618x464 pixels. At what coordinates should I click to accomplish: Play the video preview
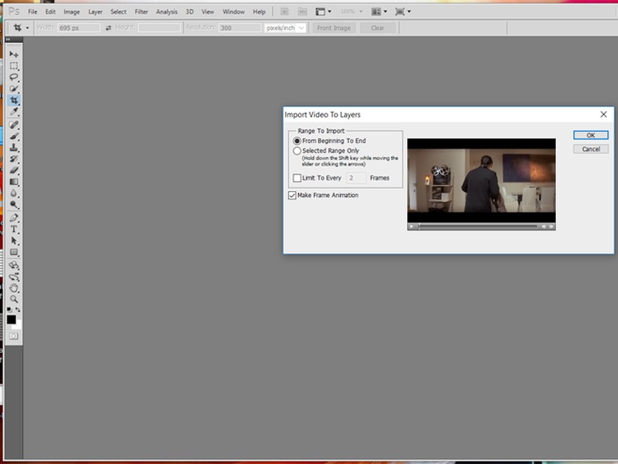tap(411, 227)
